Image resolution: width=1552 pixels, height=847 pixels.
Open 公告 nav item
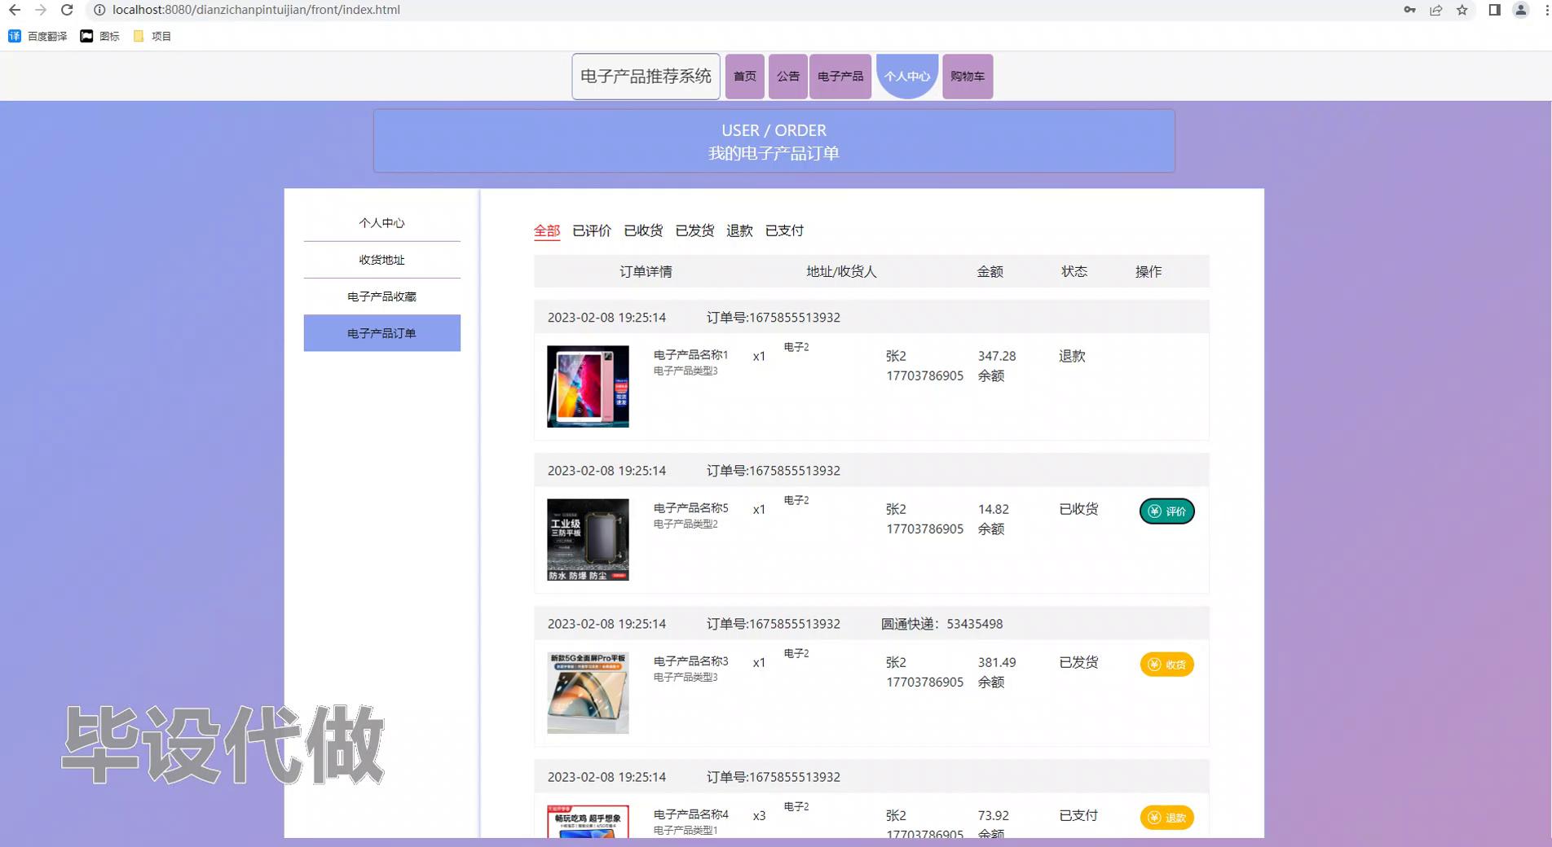(x=788, y=77)
